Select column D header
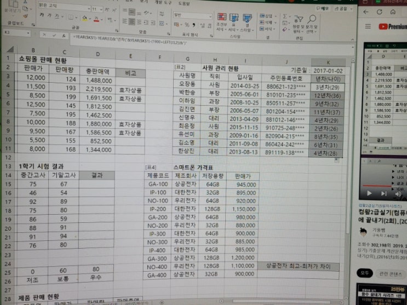This screenshot has height=305, width=407. coord(98,54)
